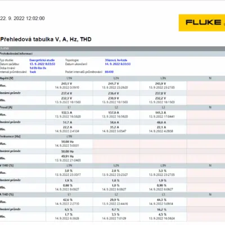225x225 pixels.
Task: Click the timestamp 13.9.2022 17:04:41
Action: (x=162, y=116)
